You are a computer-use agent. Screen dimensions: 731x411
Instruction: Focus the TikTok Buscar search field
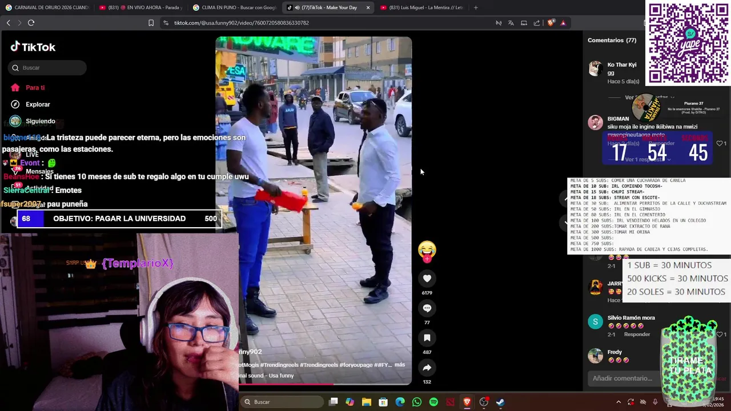coord(47,67)
